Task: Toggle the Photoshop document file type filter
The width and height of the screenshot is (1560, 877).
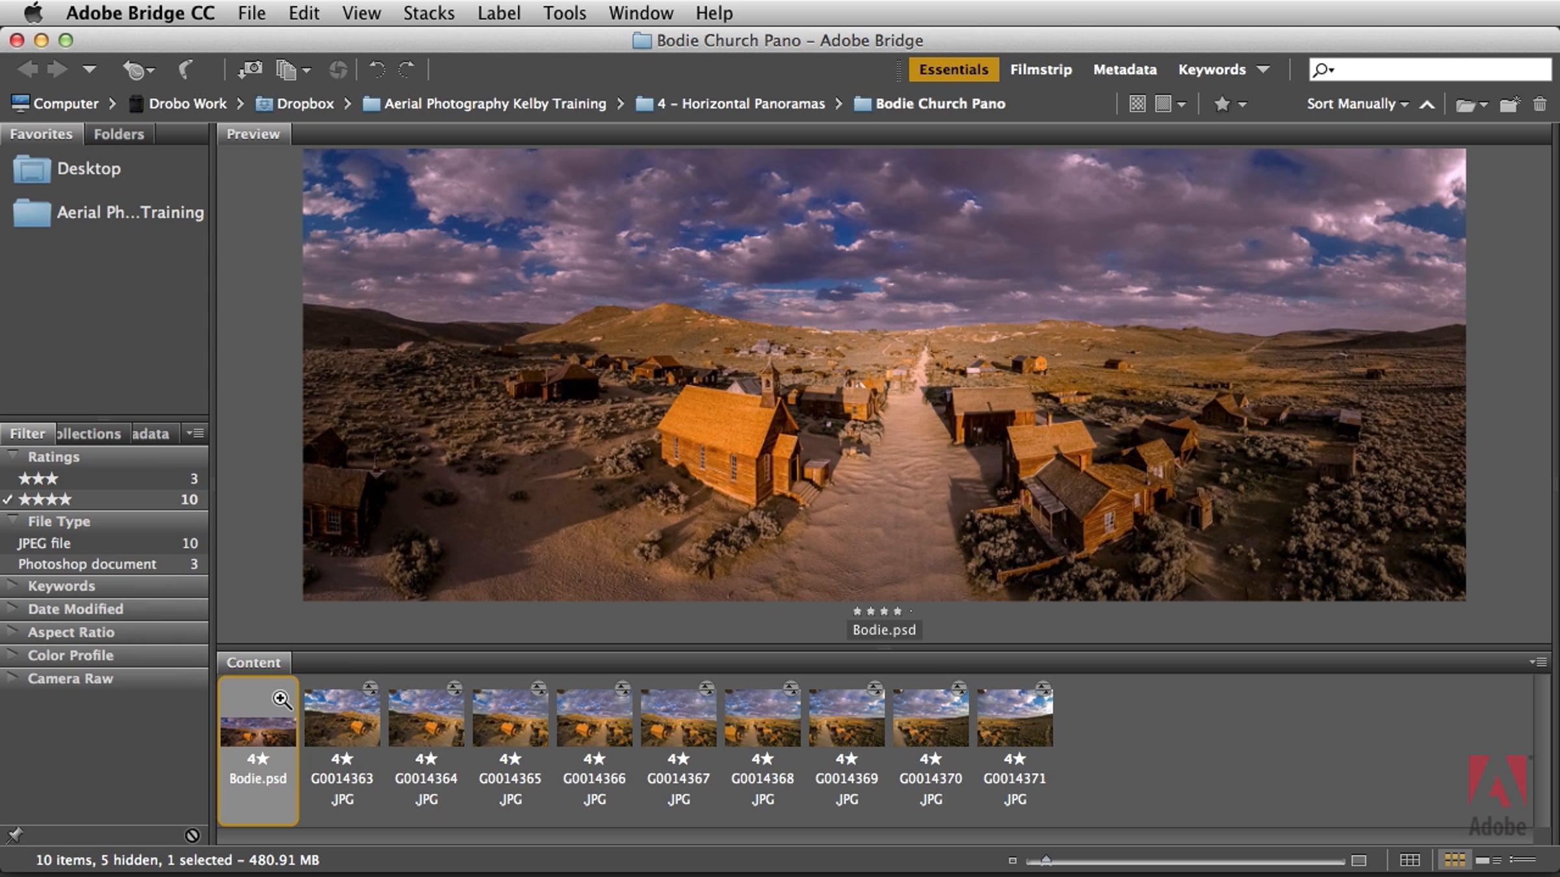Action: click(x=87, y=564)
